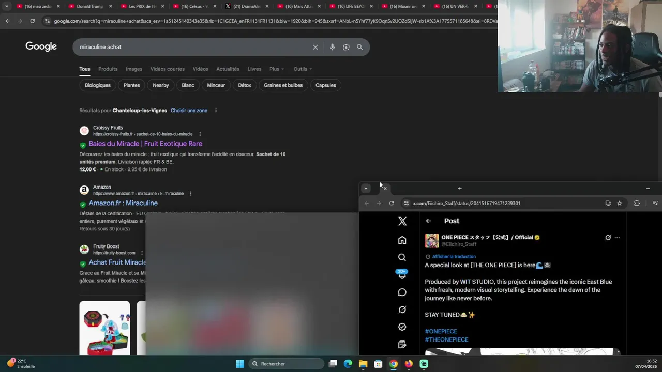Open the Grok icon on the ONE PIECE post
The width and height of the screenshot is (662, 372).
pyautogui.click(x=608, y=238)
